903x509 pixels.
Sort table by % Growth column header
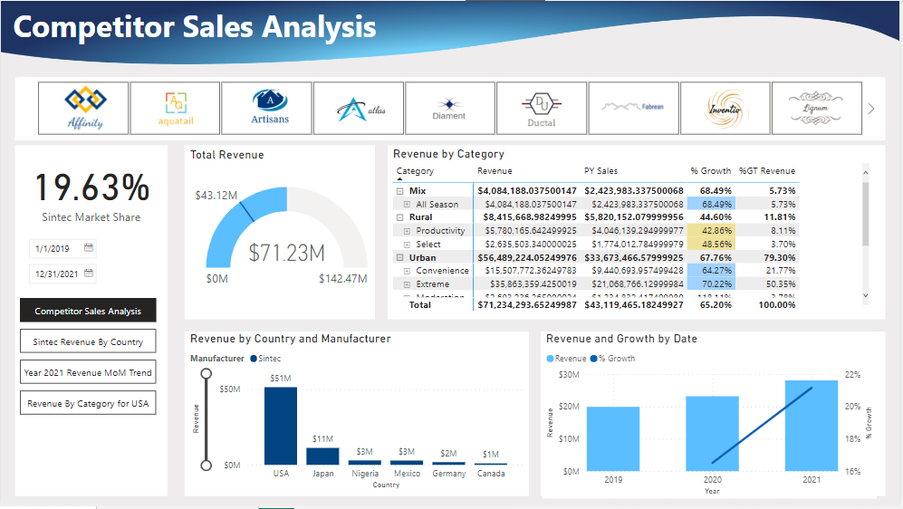pyautogui.click(x=710, y=170)
